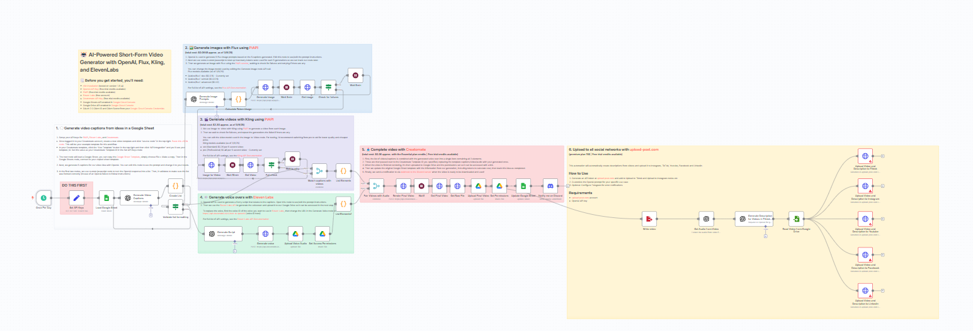This screenshot has width=973, height=331.
Task: Select the Get Final Video node
Action: [x=439, y=185]
